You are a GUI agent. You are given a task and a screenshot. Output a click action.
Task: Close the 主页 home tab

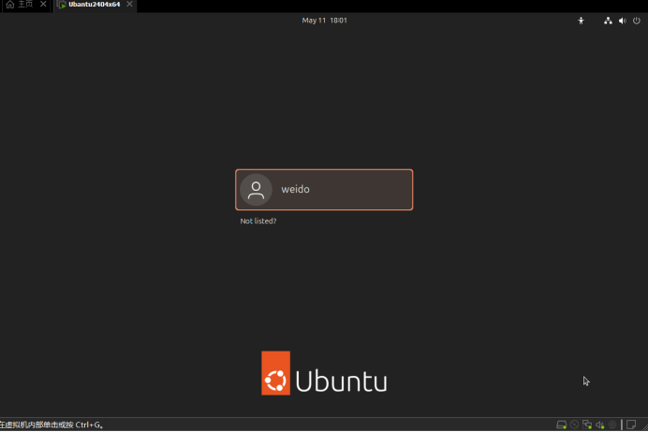click(x=43, y=4)
